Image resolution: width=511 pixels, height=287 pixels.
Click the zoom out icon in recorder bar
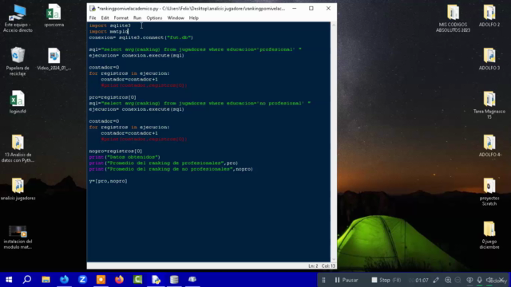458,280
